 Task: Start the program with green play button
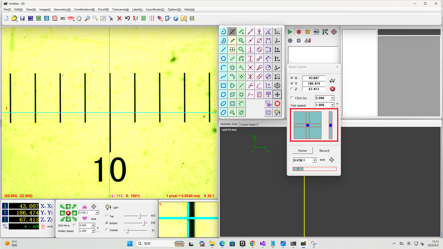(290, 32)
